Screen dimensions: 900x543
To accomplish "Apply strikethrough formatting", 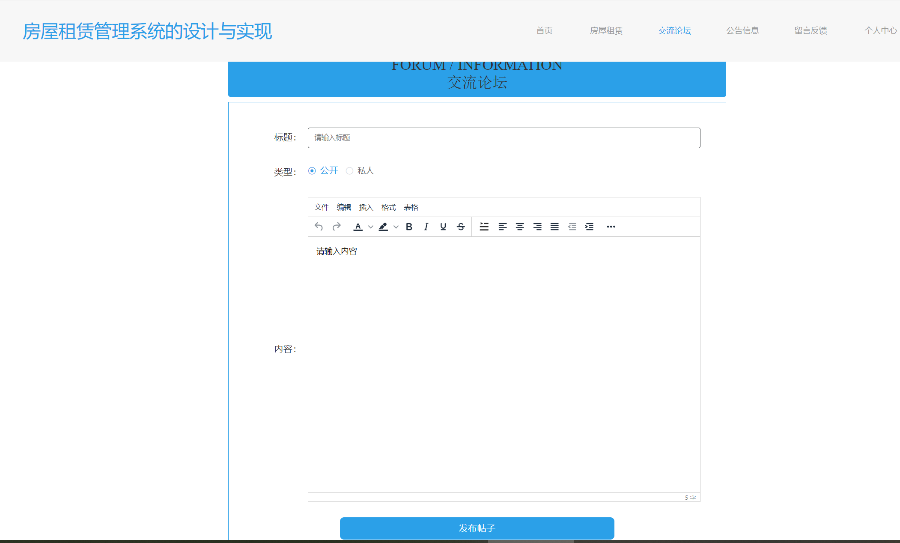I will 461,227.
